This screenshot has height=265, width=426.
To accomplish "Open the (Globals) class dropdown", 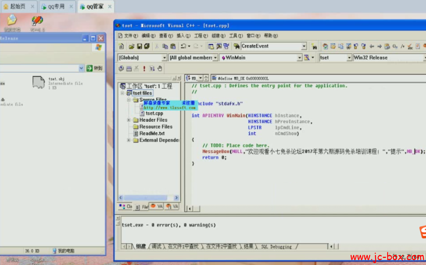I will point(164,58).
